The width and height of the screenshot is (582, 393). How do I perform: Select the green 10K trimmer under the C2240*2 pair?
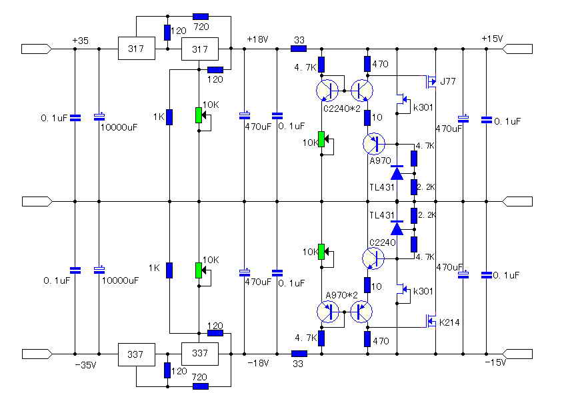321,139
